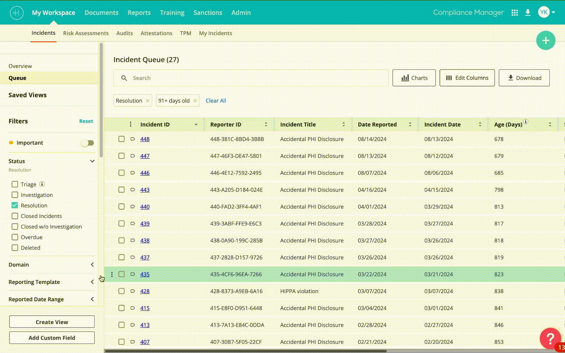The image size is (565, 353).
Task: Switch to the Risk Assessments tab
Action: 86,33
